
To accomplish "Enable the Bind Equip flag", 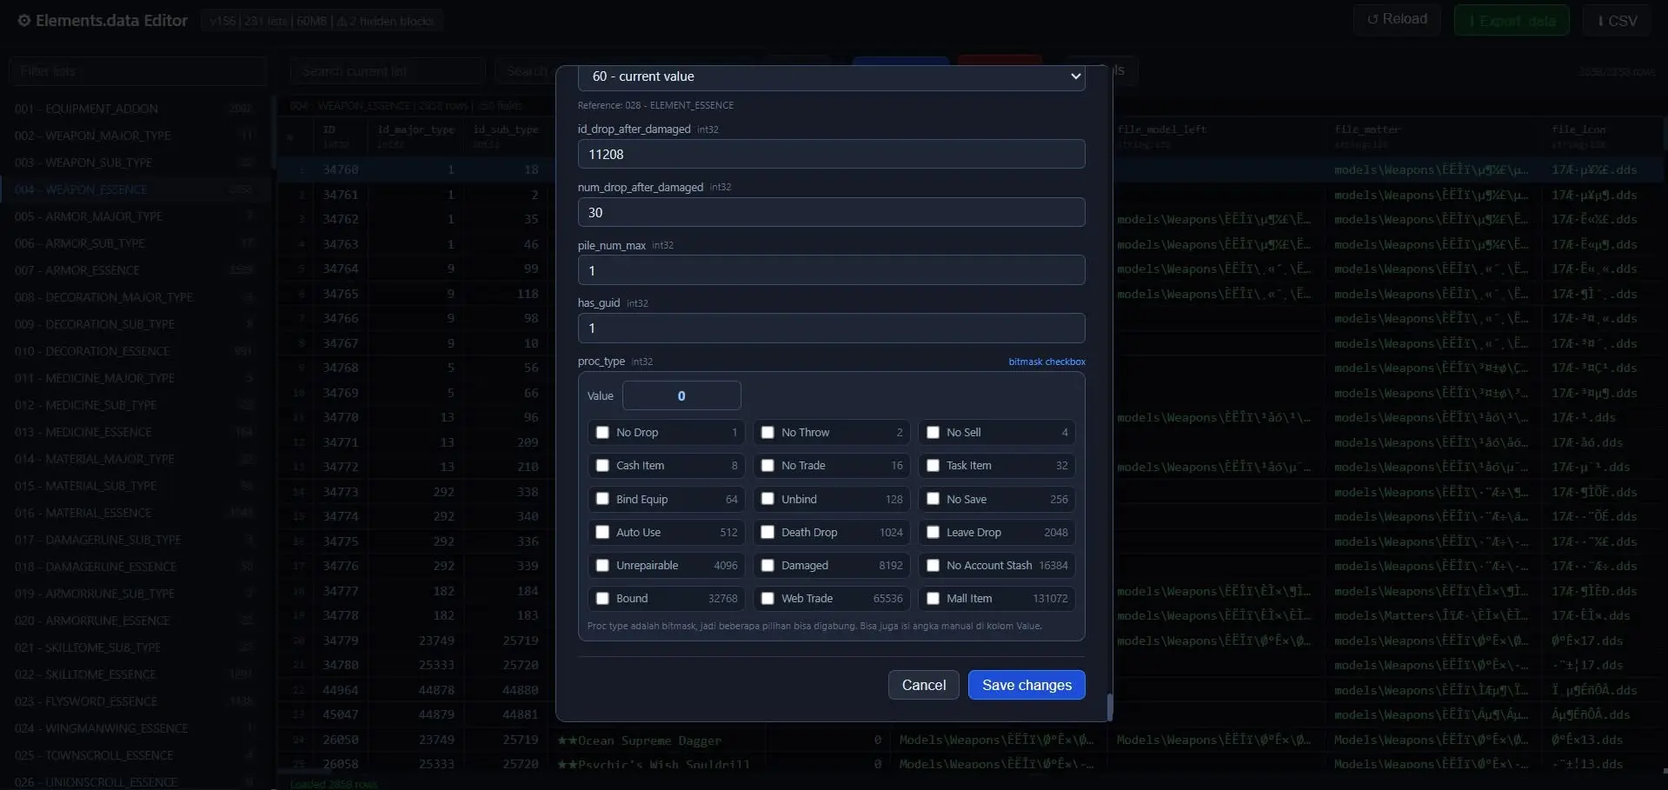I will 602,499.
